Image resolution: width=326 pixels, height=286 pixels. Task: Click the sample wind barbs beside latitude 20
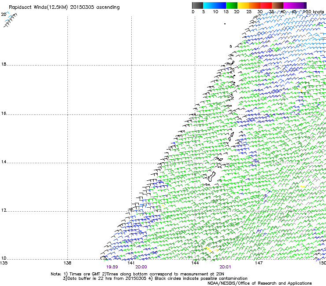pyautogui.click(x=11, y=19)
